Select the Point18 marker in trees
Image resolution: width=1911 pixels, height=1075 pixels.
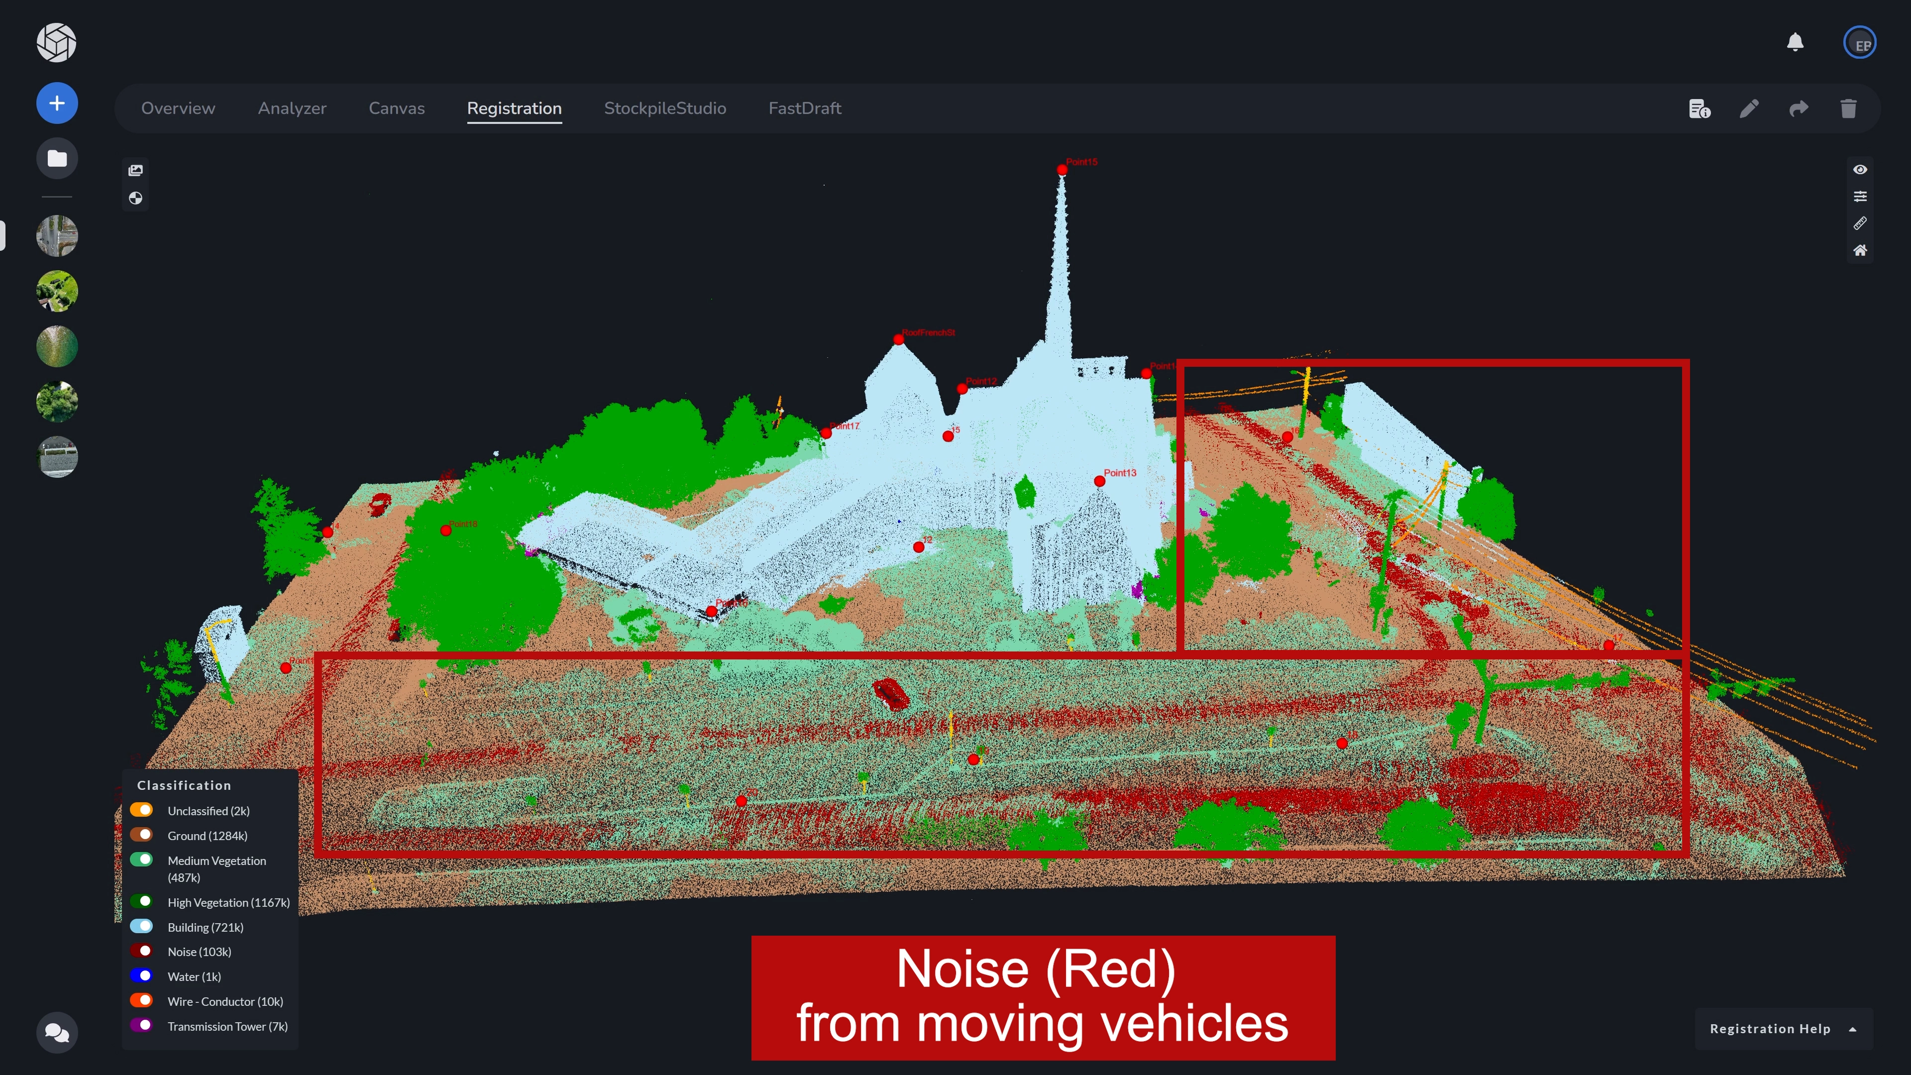coord(446,531)
